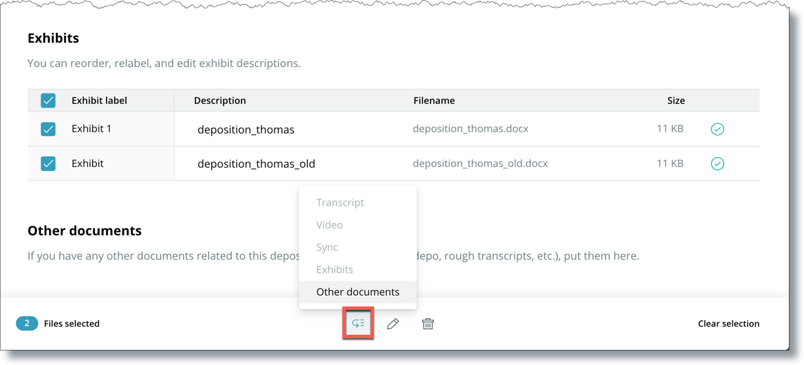Uncheck the Exhibit 1 row checkbox
804x365 pixels.
[x=48, y=129]
